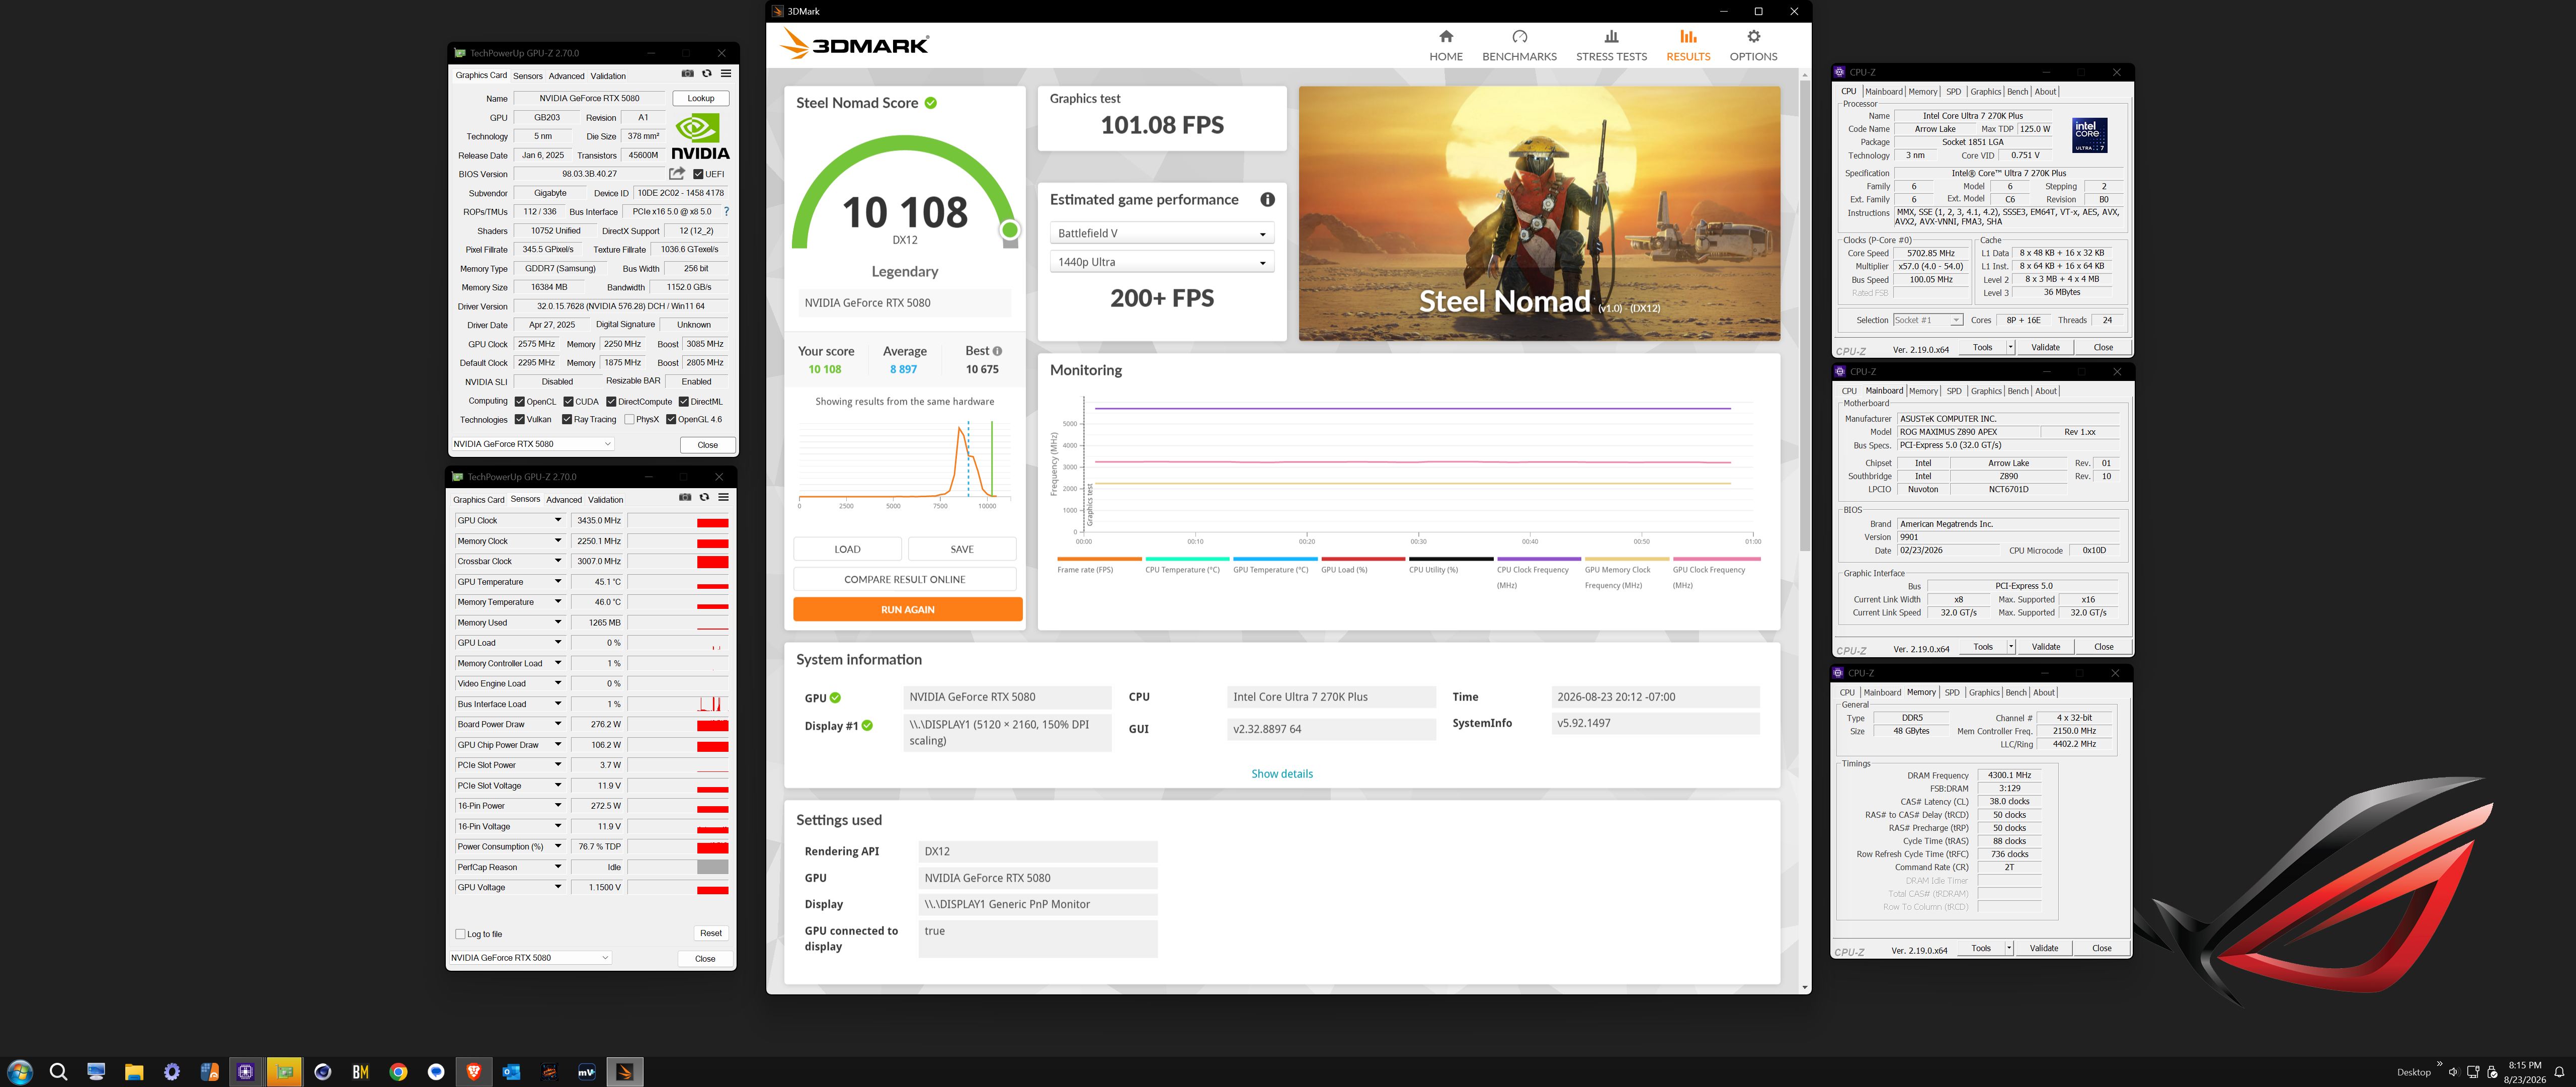Switch to the Advanced tab in GPU-Z Graphics Card window
The image size is (2576, 1087).
point(566,76)
